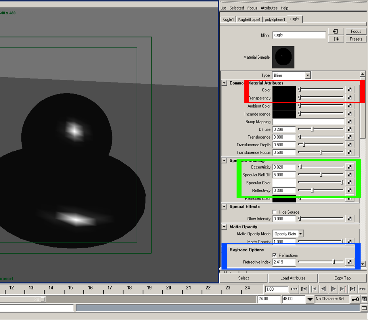This screenshot has height=320, width=368.
Task: Click the Refractive Index slider handle
Action: [x=334, y=262]
